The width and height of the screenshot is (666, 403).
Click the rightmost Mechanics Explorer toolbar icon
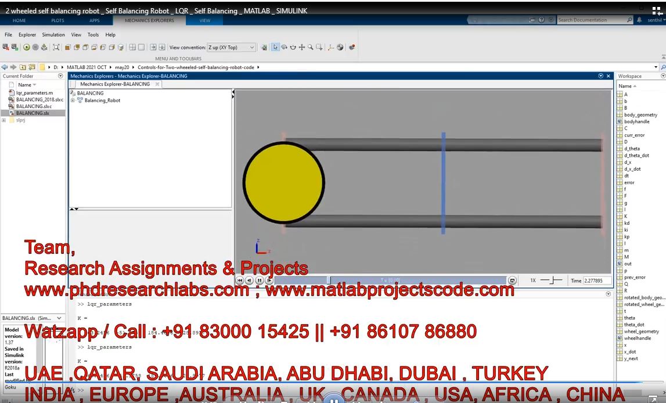point(352,47)
